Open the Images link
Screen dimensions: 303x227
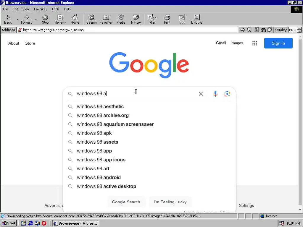click(236, 43)
